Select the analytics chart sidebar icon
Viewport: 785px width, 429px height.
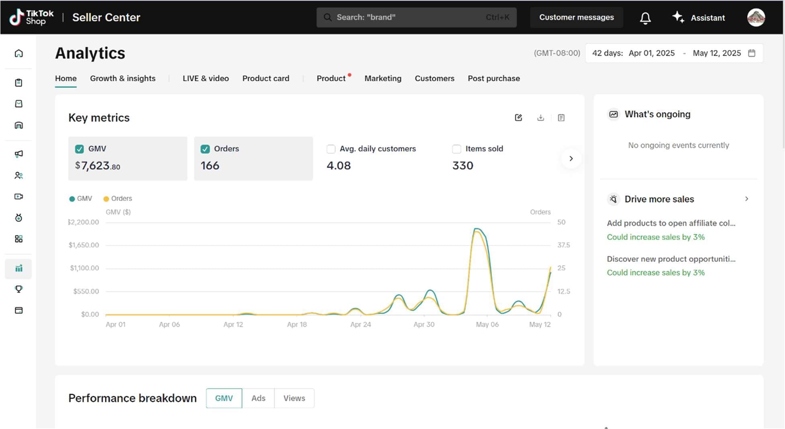click(x=18, y=268)
